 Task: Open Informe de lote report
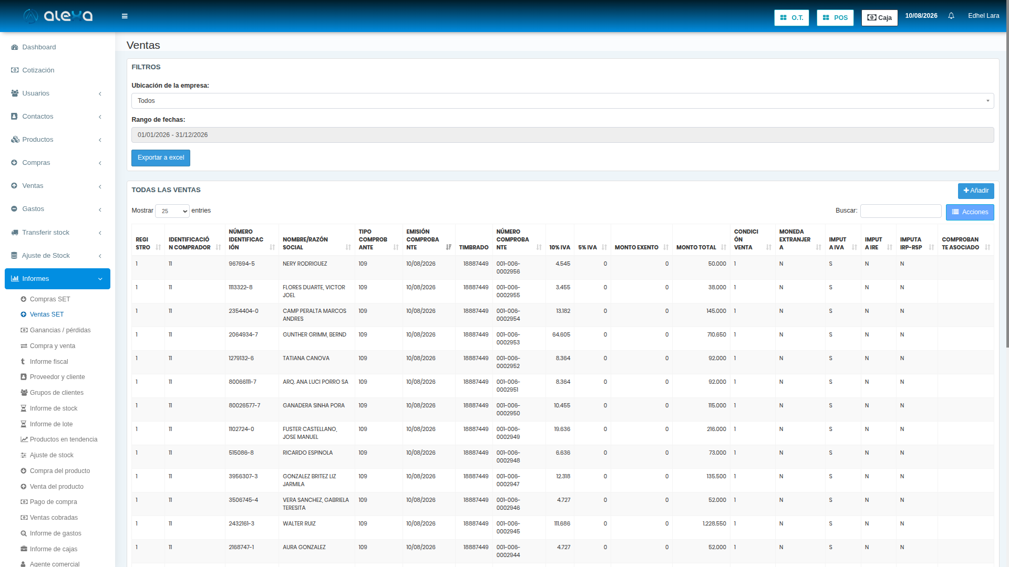click(51, 424)
